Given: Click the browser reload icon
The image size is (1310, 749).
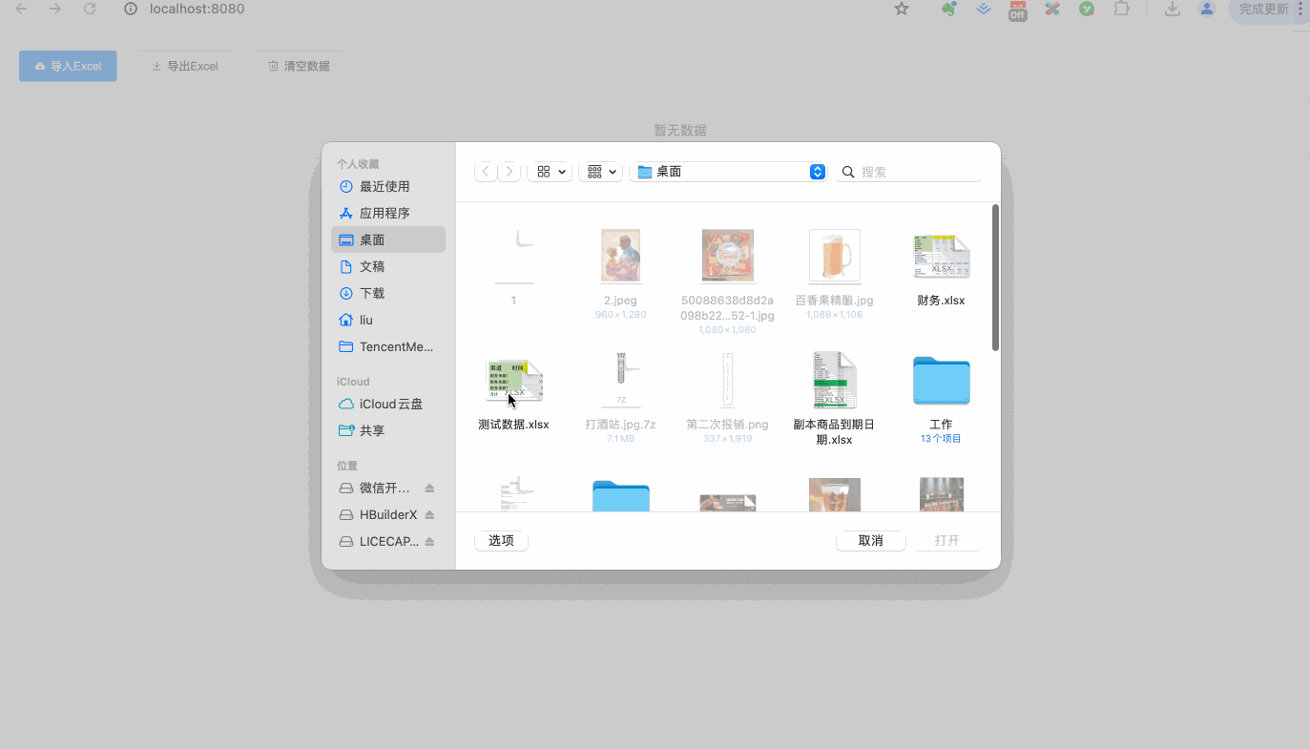Looking at the screenshot, I should point(90,9).
